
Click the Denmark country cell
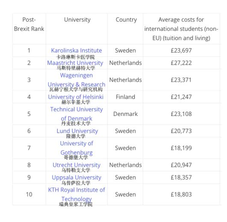(125, 114)
